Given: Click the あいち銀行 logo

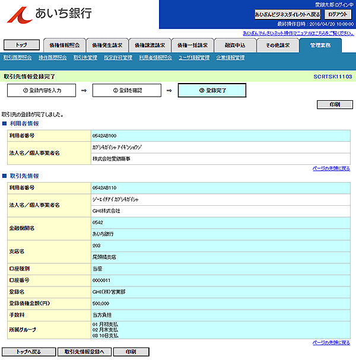Looking at the screenshot, I should [50, 14].
